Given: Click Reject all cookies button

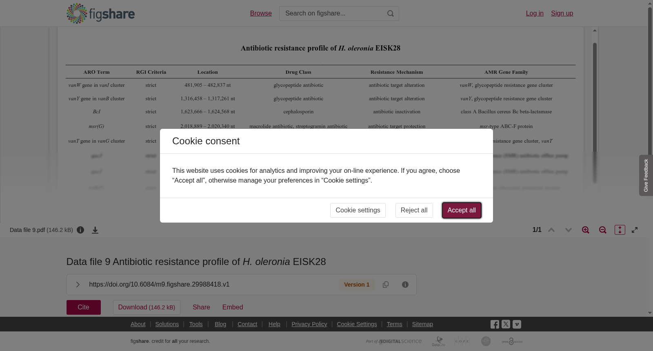Looking at the screenshot, I should pyautogui.click(x=414, y=210).
